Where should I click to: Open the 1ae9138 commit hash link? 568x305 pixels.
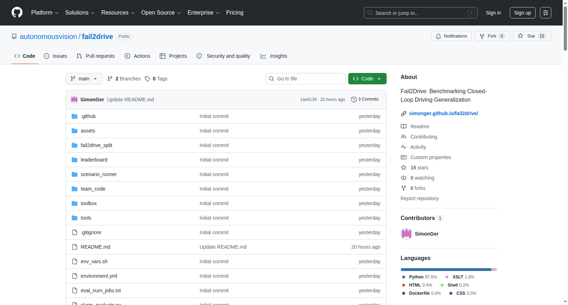(308, 100)
